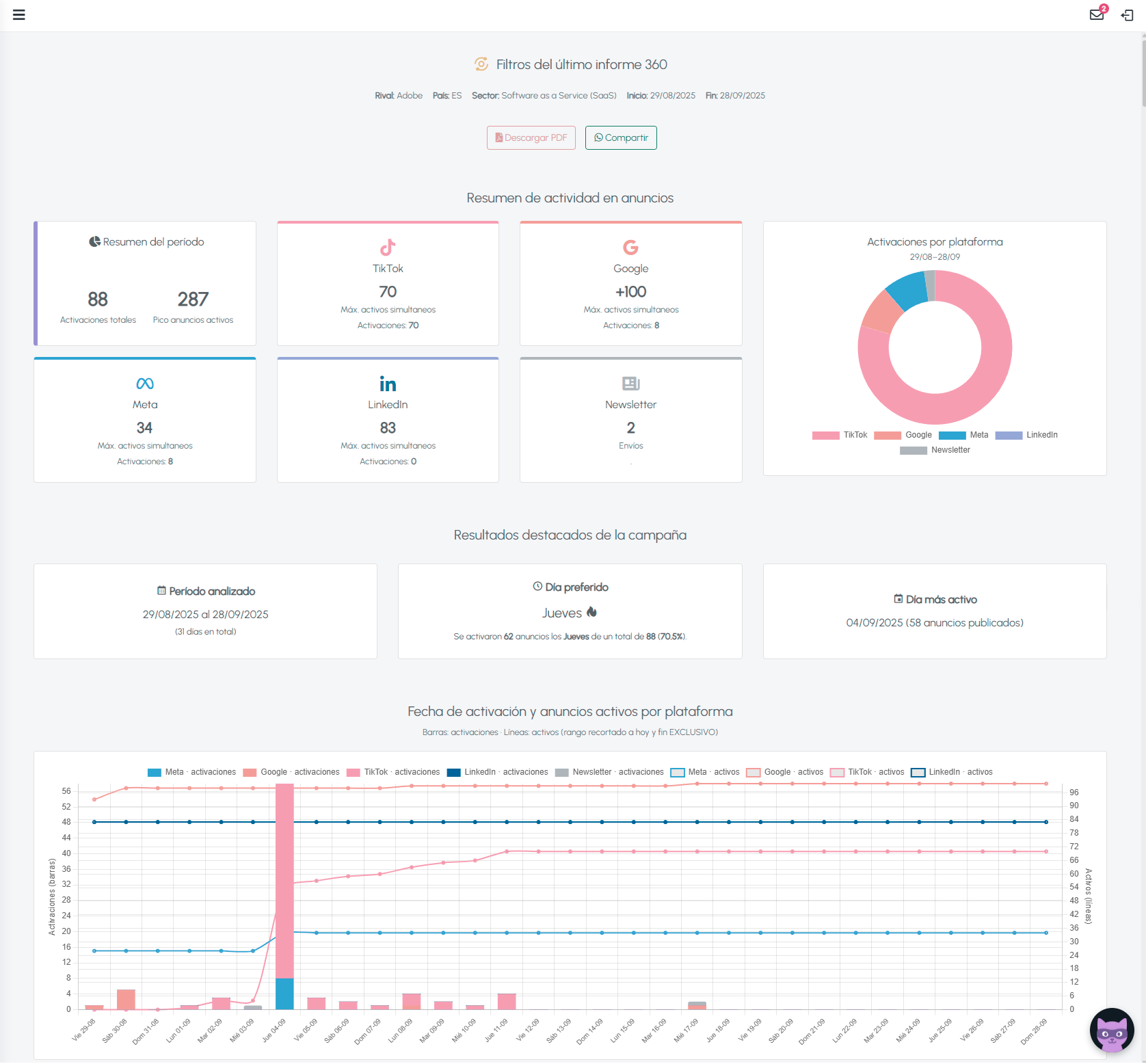Open the hamburger menu

tap(19, 15)
